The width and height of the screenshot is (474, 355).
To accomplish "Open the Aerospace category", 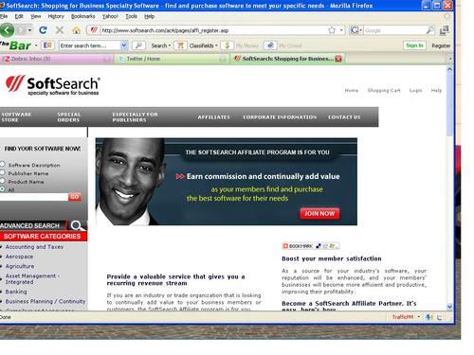I will click(x=19, y=257).
